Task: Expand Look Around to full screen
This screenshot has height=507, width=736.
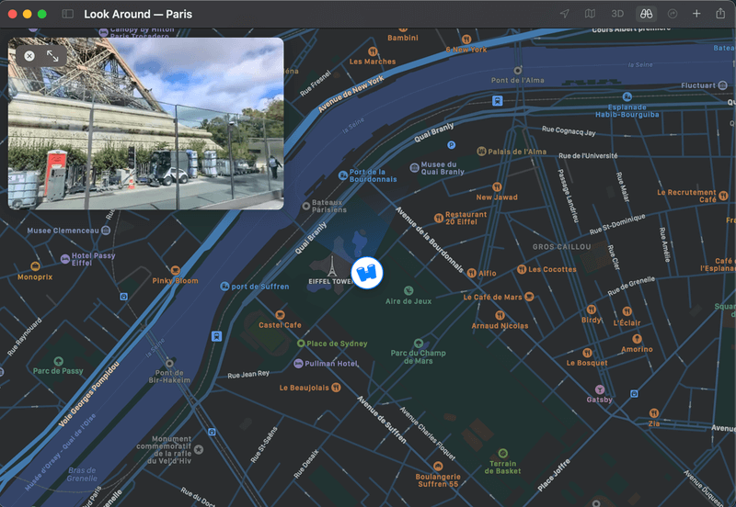Action: point(52,56)
